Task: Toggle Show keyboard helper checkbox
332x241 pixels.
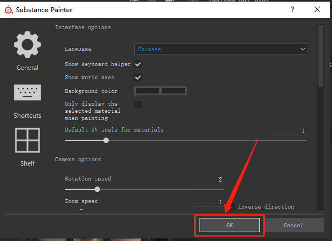Action: coord(138,64)
